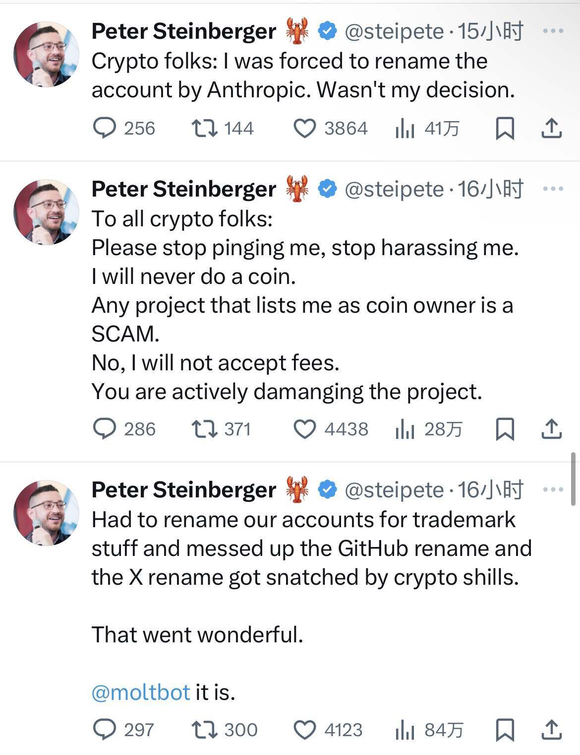
Task: Open more options on the 15小时 tweet
Action: click(553, 31)
